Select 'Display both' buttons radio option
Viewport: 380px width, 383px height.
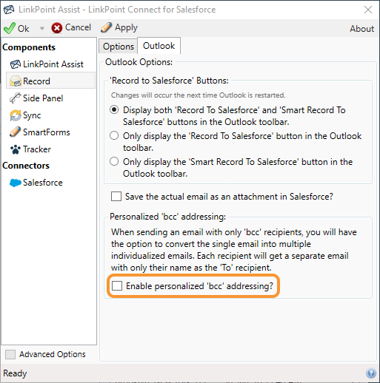tap(114, 109)
